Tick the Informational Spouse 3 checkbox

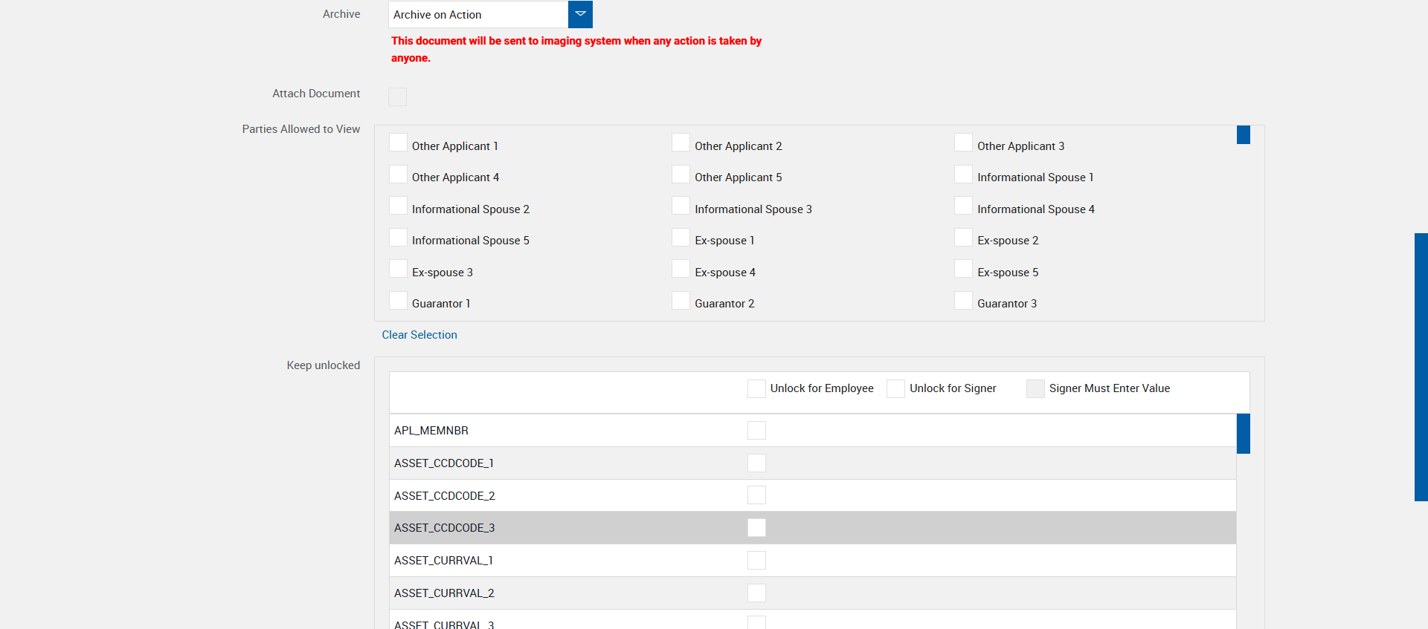point(681,206)
